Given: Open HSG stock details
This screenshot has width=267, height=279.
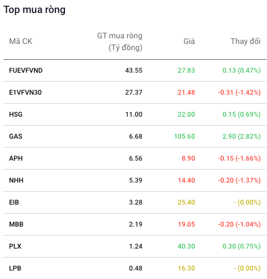Looking at the screenshot, I should tap(16, 114).
